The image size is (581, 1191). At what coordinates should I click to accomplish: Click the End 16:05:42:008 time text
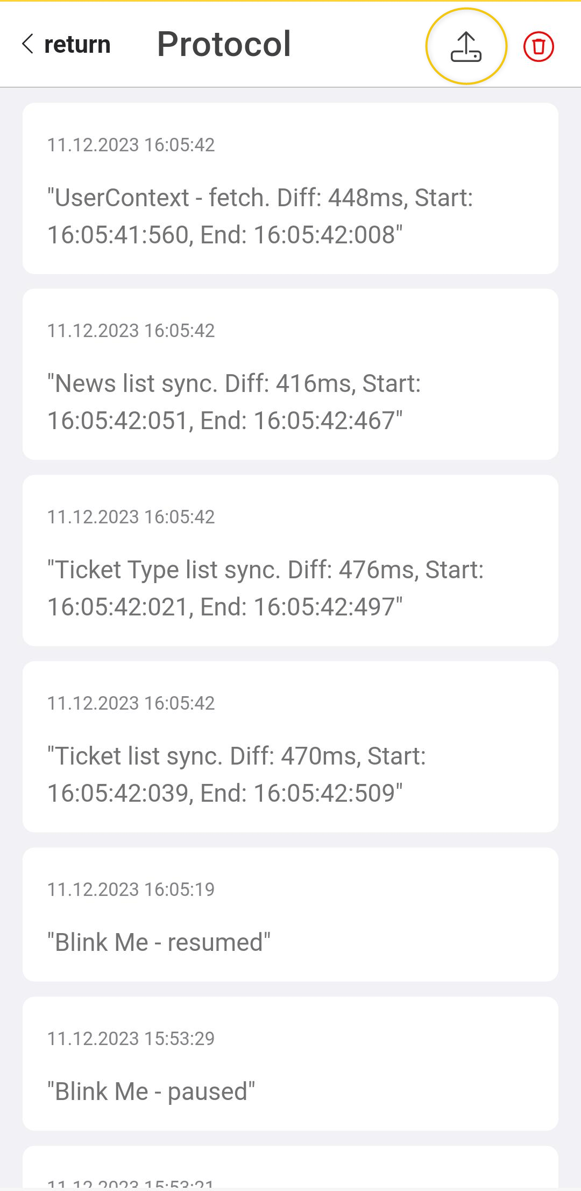click(x=301, y=235)
